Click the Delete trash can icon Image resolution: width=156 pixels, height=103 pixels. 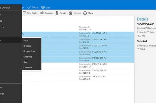click(x=57, y=13)
